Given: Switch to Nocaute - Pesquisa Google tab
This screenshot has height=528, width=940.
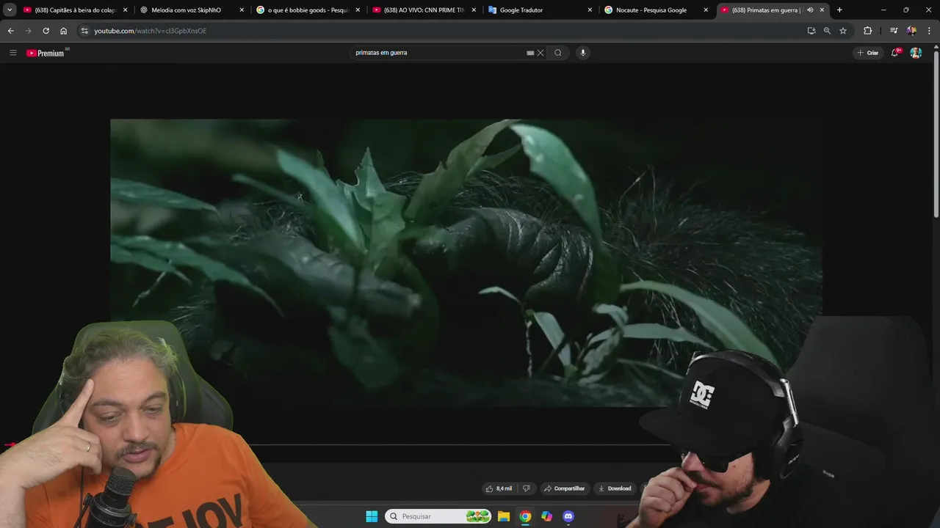Looking at the screenshot, I should pos(657,10).
